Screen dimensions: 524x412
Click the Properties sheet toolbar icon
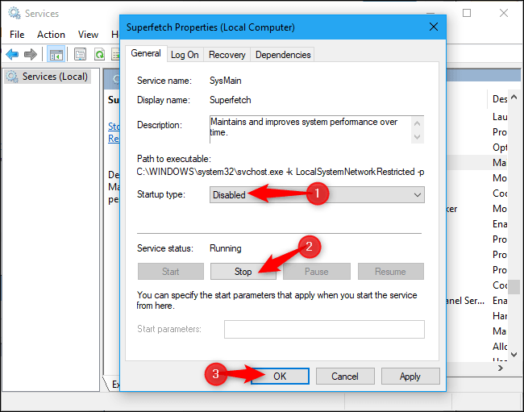81,54
